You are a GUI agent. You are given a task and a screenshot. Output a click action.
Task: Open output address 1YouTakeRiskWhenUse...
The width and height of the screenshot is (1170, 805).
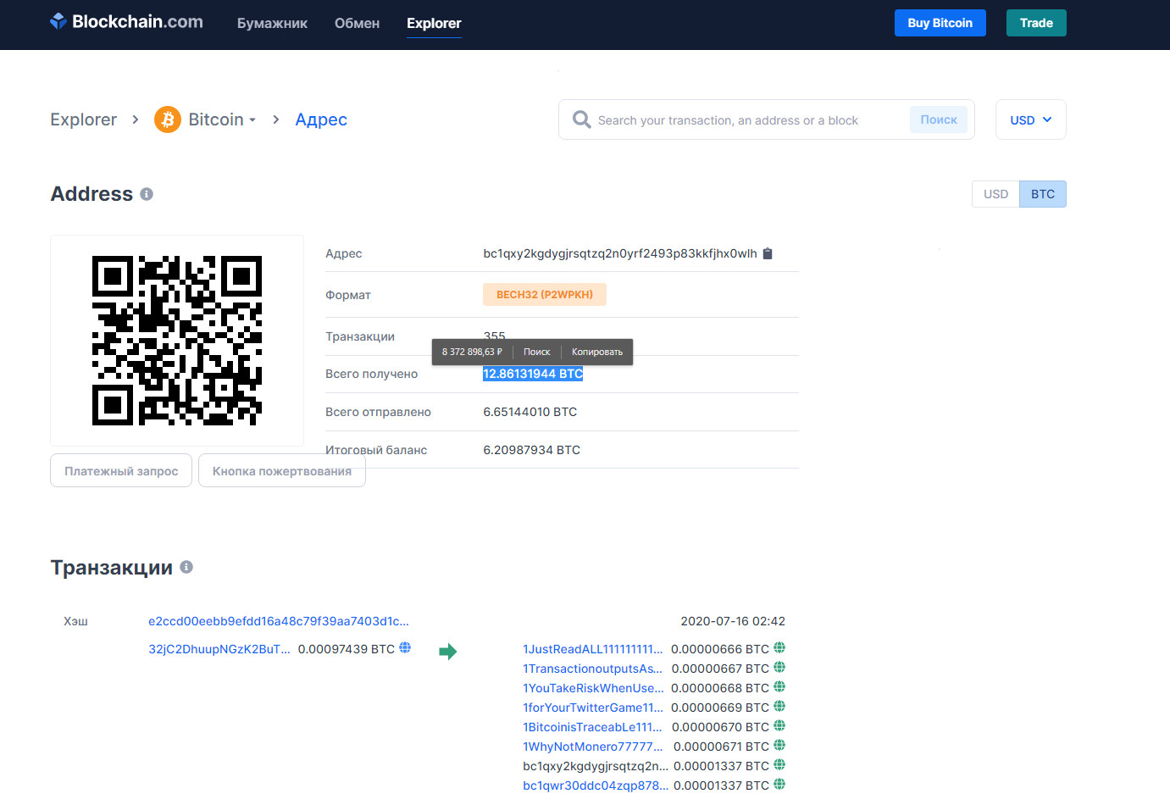tap(593, 688)
